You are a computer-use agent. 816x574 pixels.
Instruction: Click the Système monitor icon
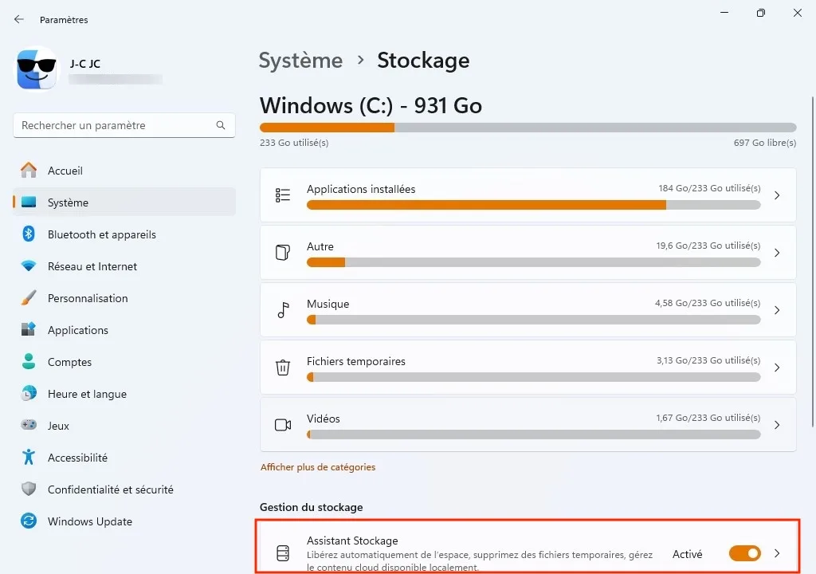click(29, 202)
